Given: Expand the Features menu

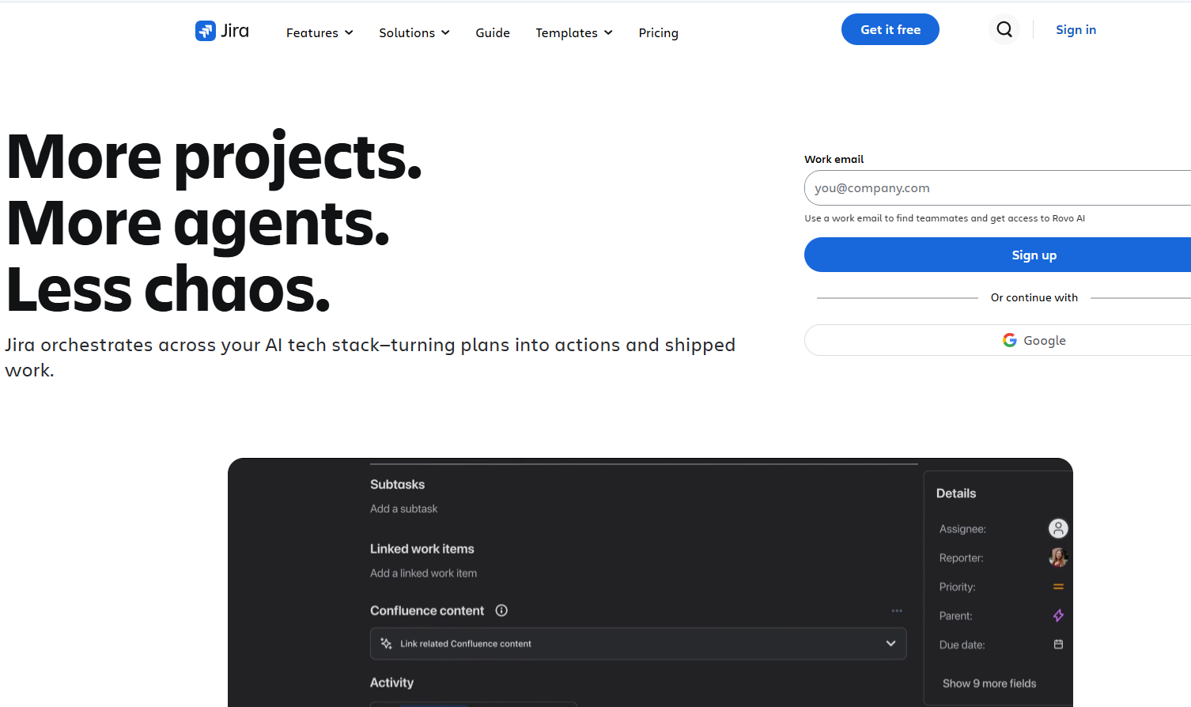Looking at the screenshot, I should pyautogui.click(x=319, y=32).
